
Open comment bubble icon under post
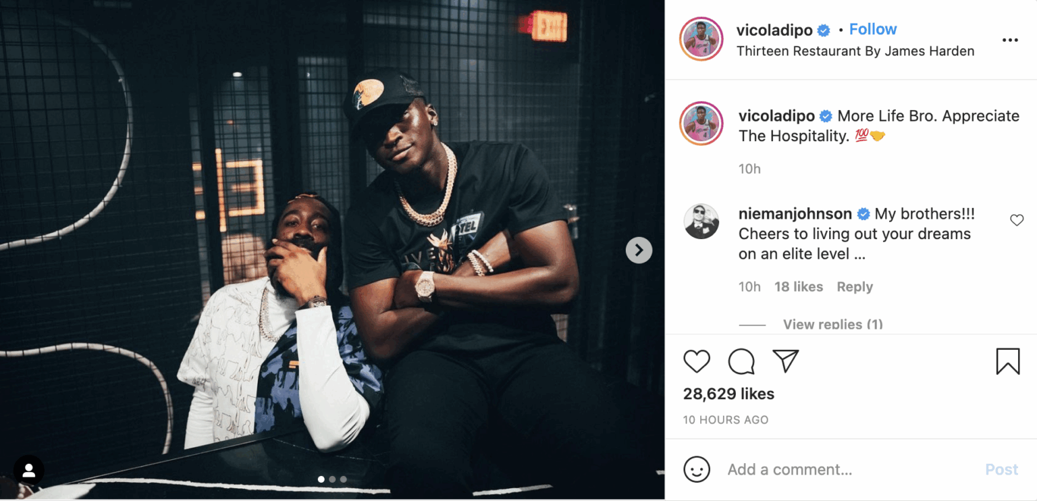click(x=741, y=362)
